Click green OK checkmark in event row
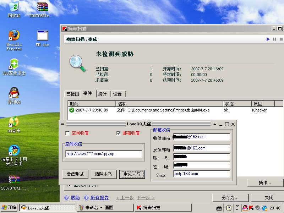The width and height of the screenshot is (284, 213). pyautogui.click(x=72, y=110)
